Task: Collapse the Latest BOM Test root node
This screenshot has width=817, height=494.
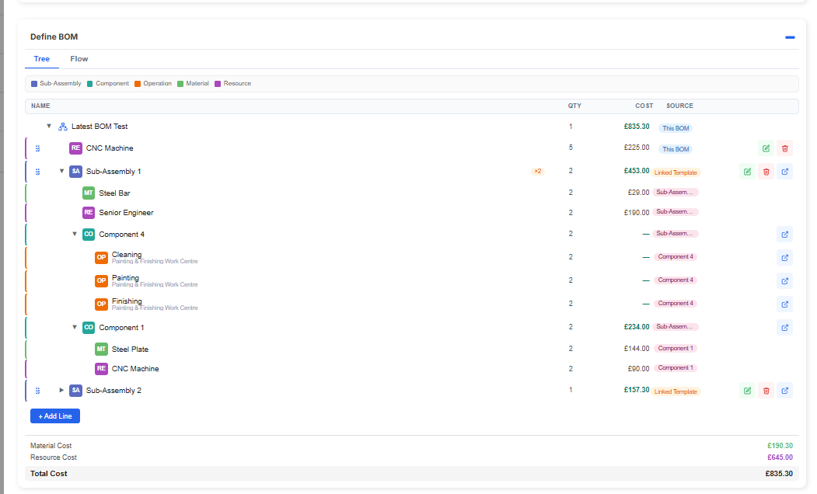Action: [x=49, y=126]
